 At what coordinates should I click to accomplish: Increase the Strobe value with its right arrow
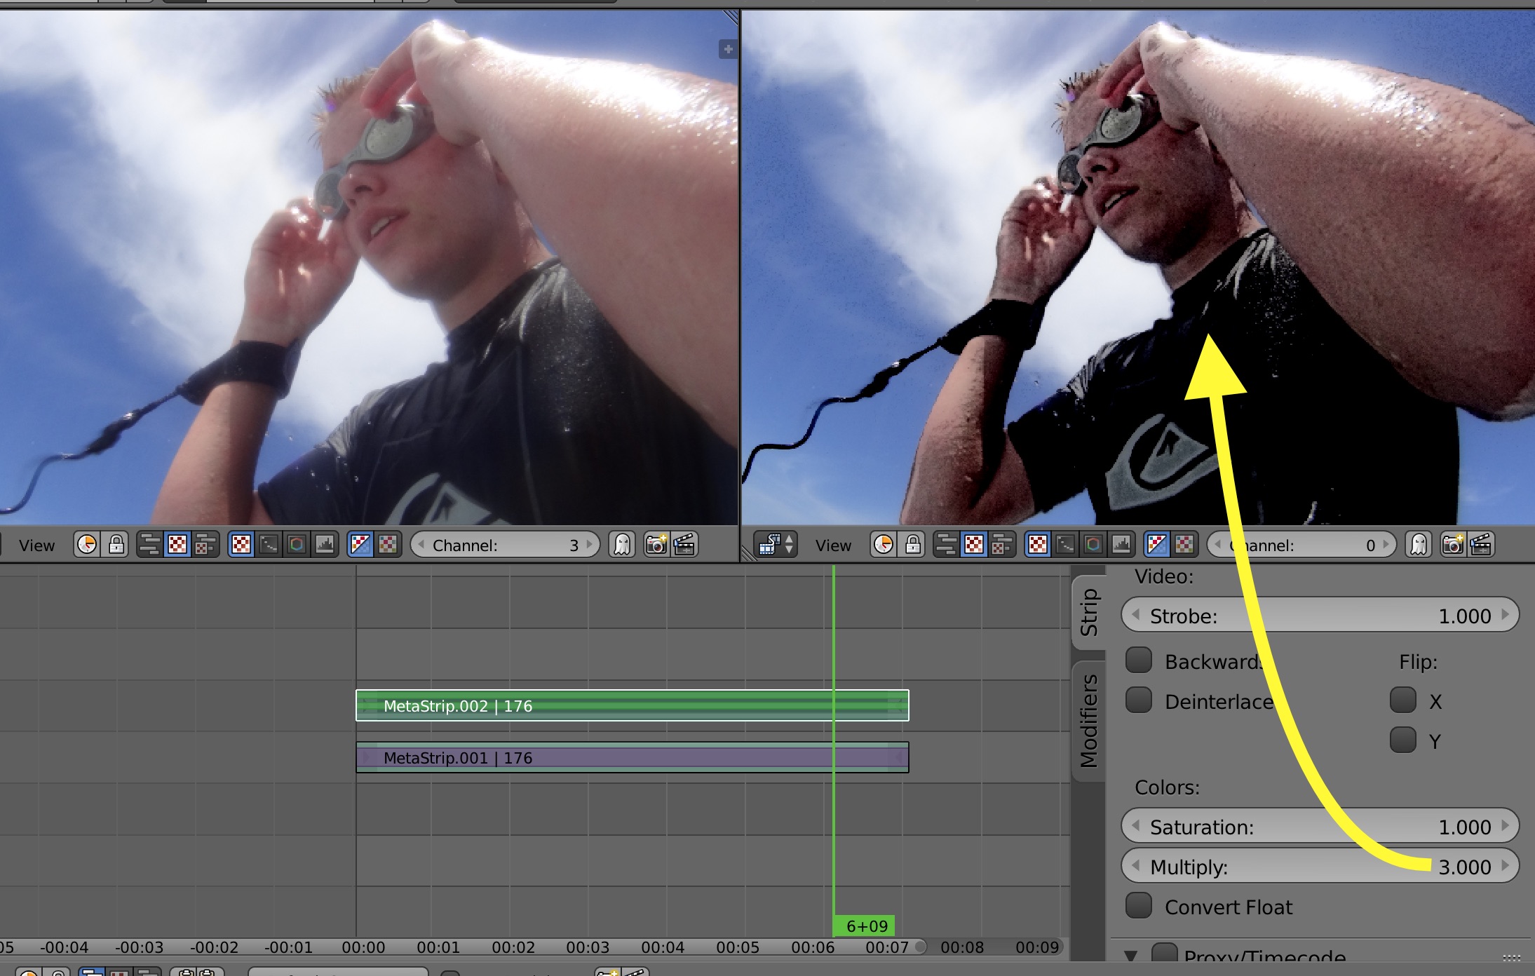tap(1503, 616)
